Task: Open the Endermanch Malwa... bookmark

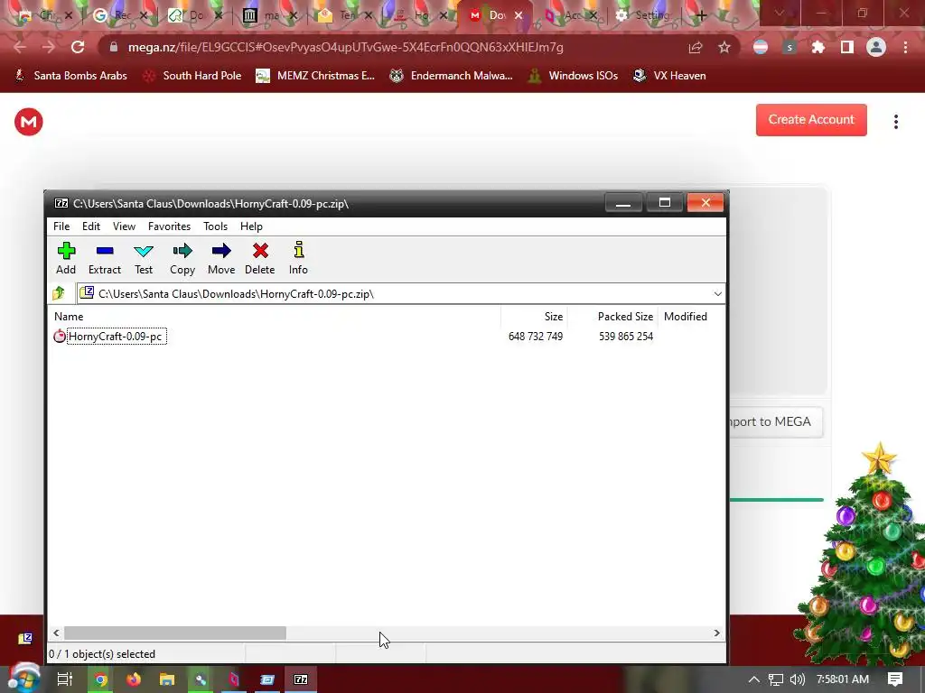Action: click(x=452, y=76)
